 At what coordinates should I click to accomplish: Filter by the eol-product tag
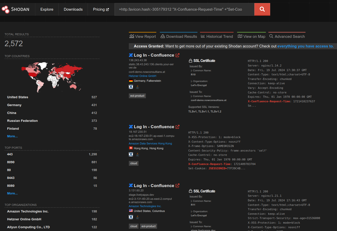pyautogui.click(x=137, y=96)
